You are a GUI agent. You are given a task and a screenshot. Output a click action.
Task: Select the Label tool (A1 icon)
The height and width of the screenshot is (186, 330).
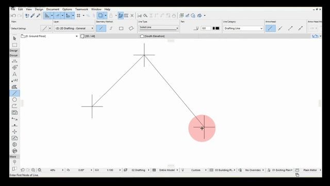coord(14,81)
